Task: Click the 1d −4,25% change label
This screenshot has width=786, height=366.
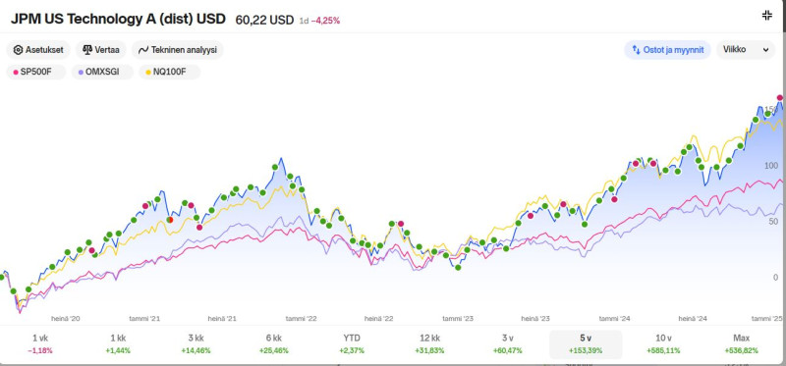Action: [319, 21]
